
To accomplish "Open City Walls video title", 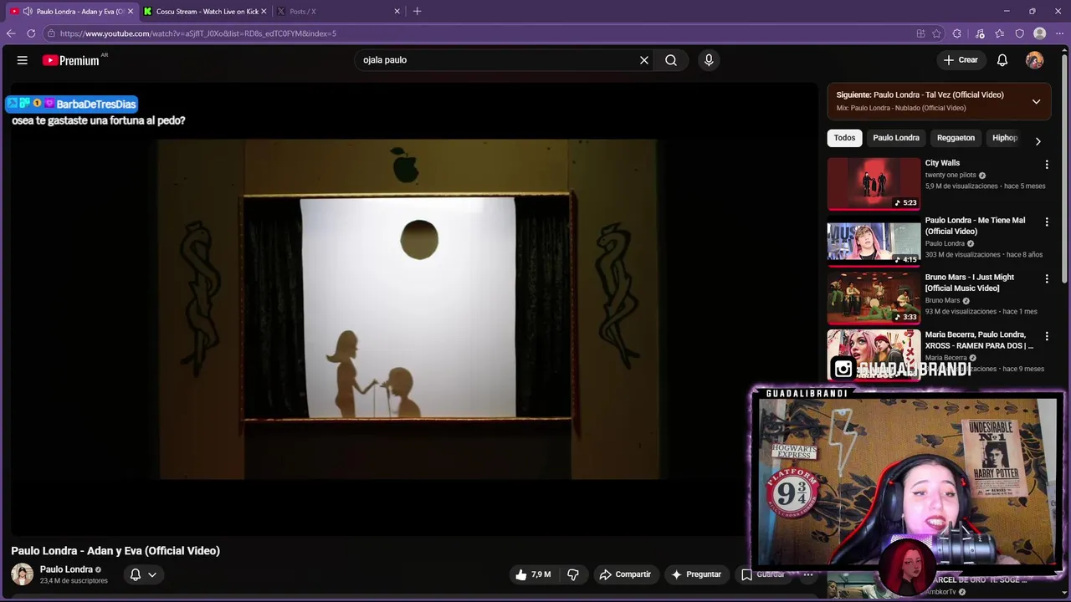I will pyautogui.click(x=942, y=163).
